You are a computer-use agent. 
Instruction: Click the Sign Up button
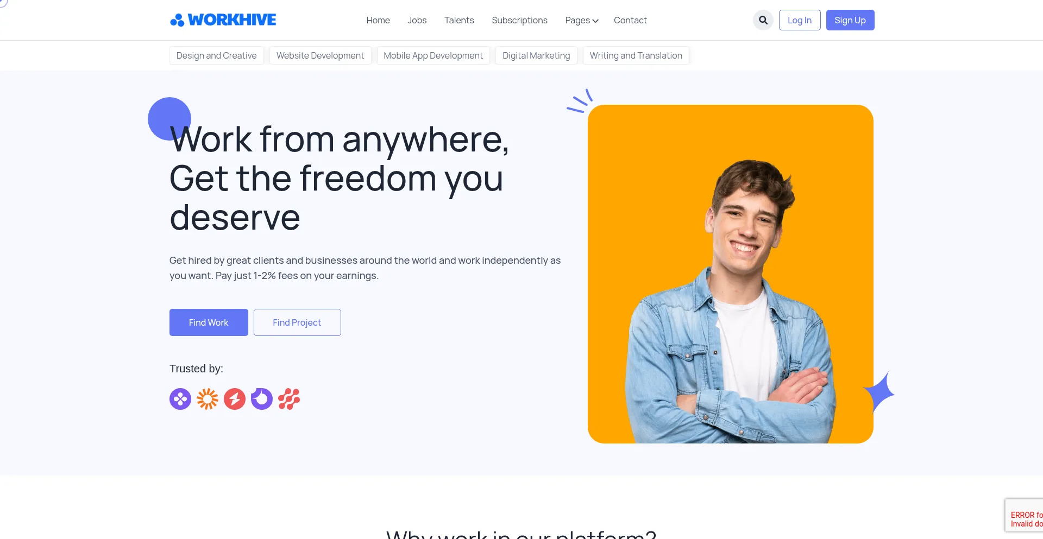coord(850,20)
